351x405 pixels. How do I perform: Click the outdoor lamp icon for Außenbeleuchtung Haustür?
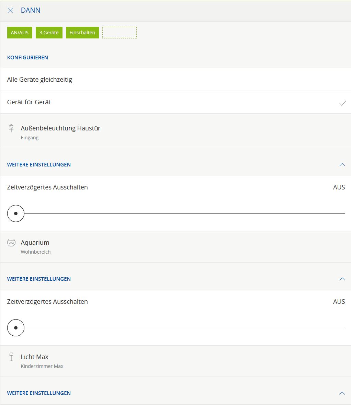(11, 128)
